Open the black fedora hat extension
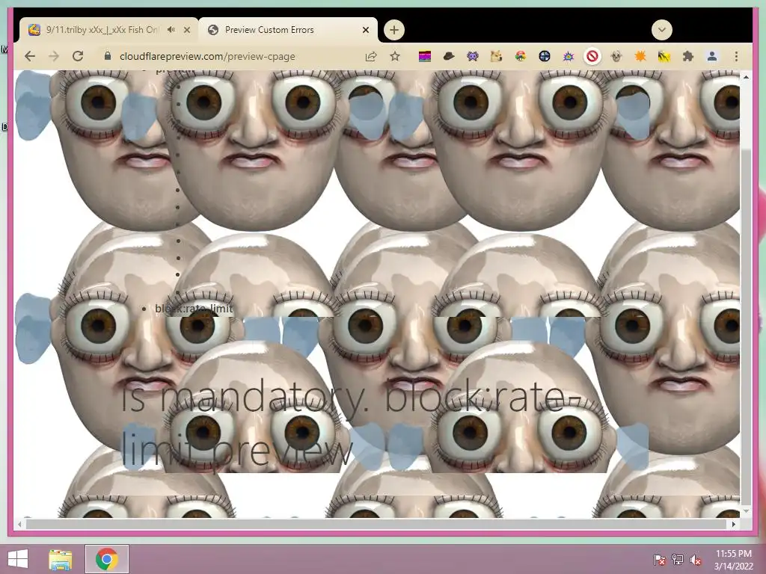766x574 pixels. 449,57
